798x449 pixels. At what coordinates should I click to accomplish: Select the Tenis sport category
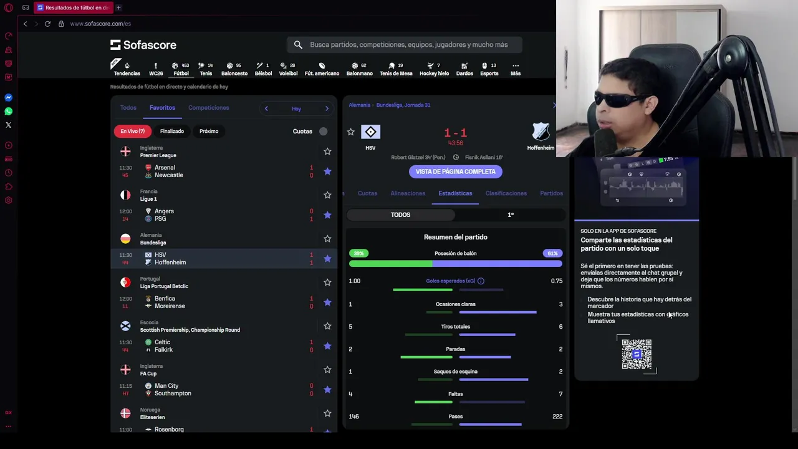click(x=206, y=69)
